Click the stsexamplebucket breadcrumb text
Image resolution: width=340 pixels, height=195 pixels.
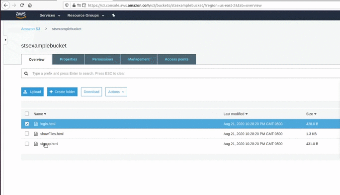(x=67, y=29)
